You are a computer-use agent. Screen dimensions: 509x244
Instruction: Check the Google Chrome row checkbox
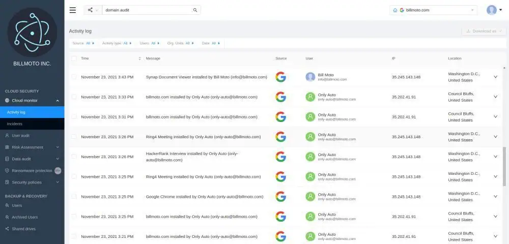(x=74, y=196)
